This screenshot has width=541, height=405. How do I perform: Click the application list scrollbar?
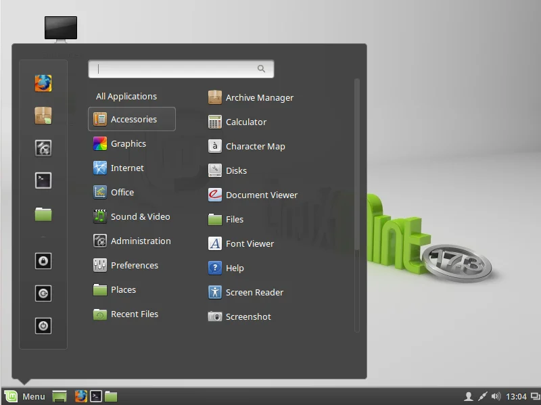pyautogui.click(x=357, y=164)
